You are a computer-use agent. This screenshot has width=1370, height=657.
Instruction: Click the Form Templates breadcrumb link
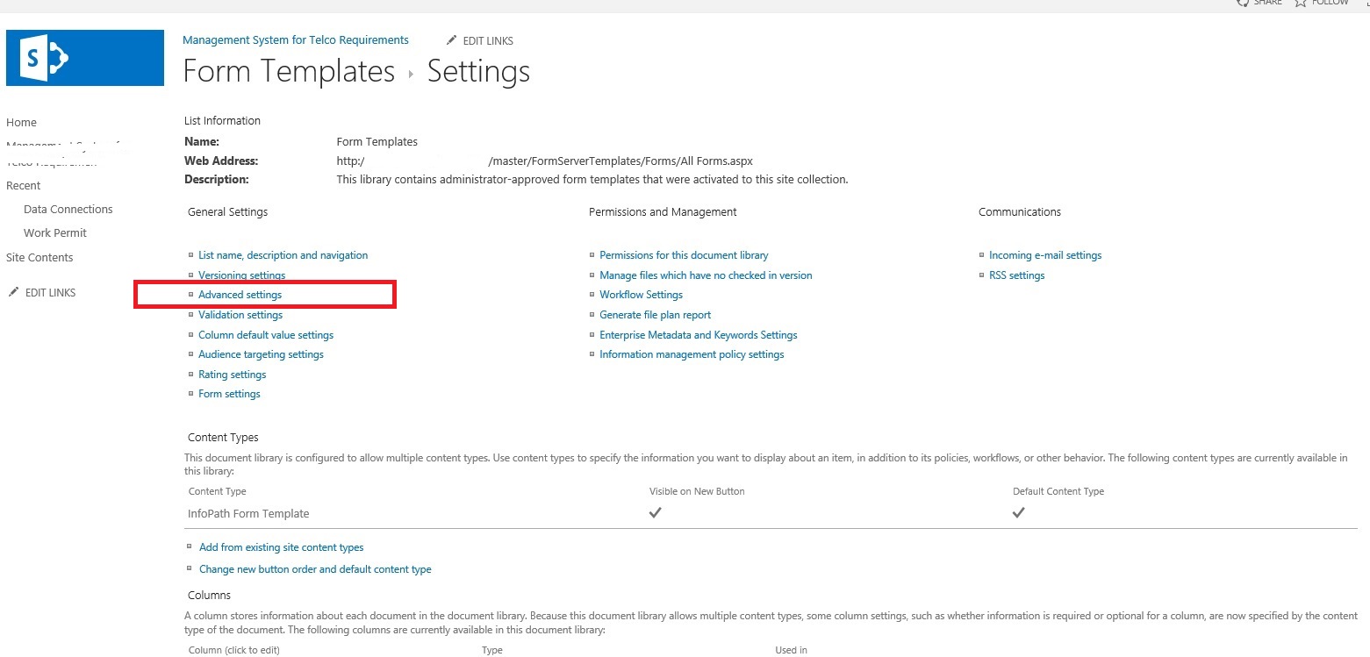(x=289, y=71)
